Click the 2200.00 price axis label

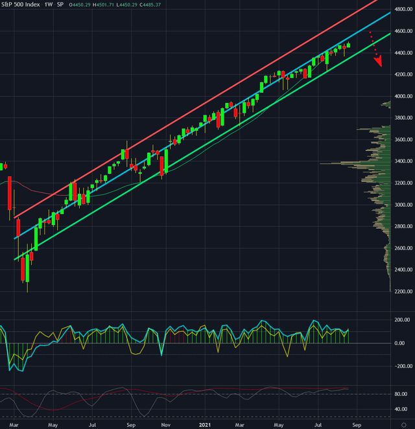click(x=402, y=292)
